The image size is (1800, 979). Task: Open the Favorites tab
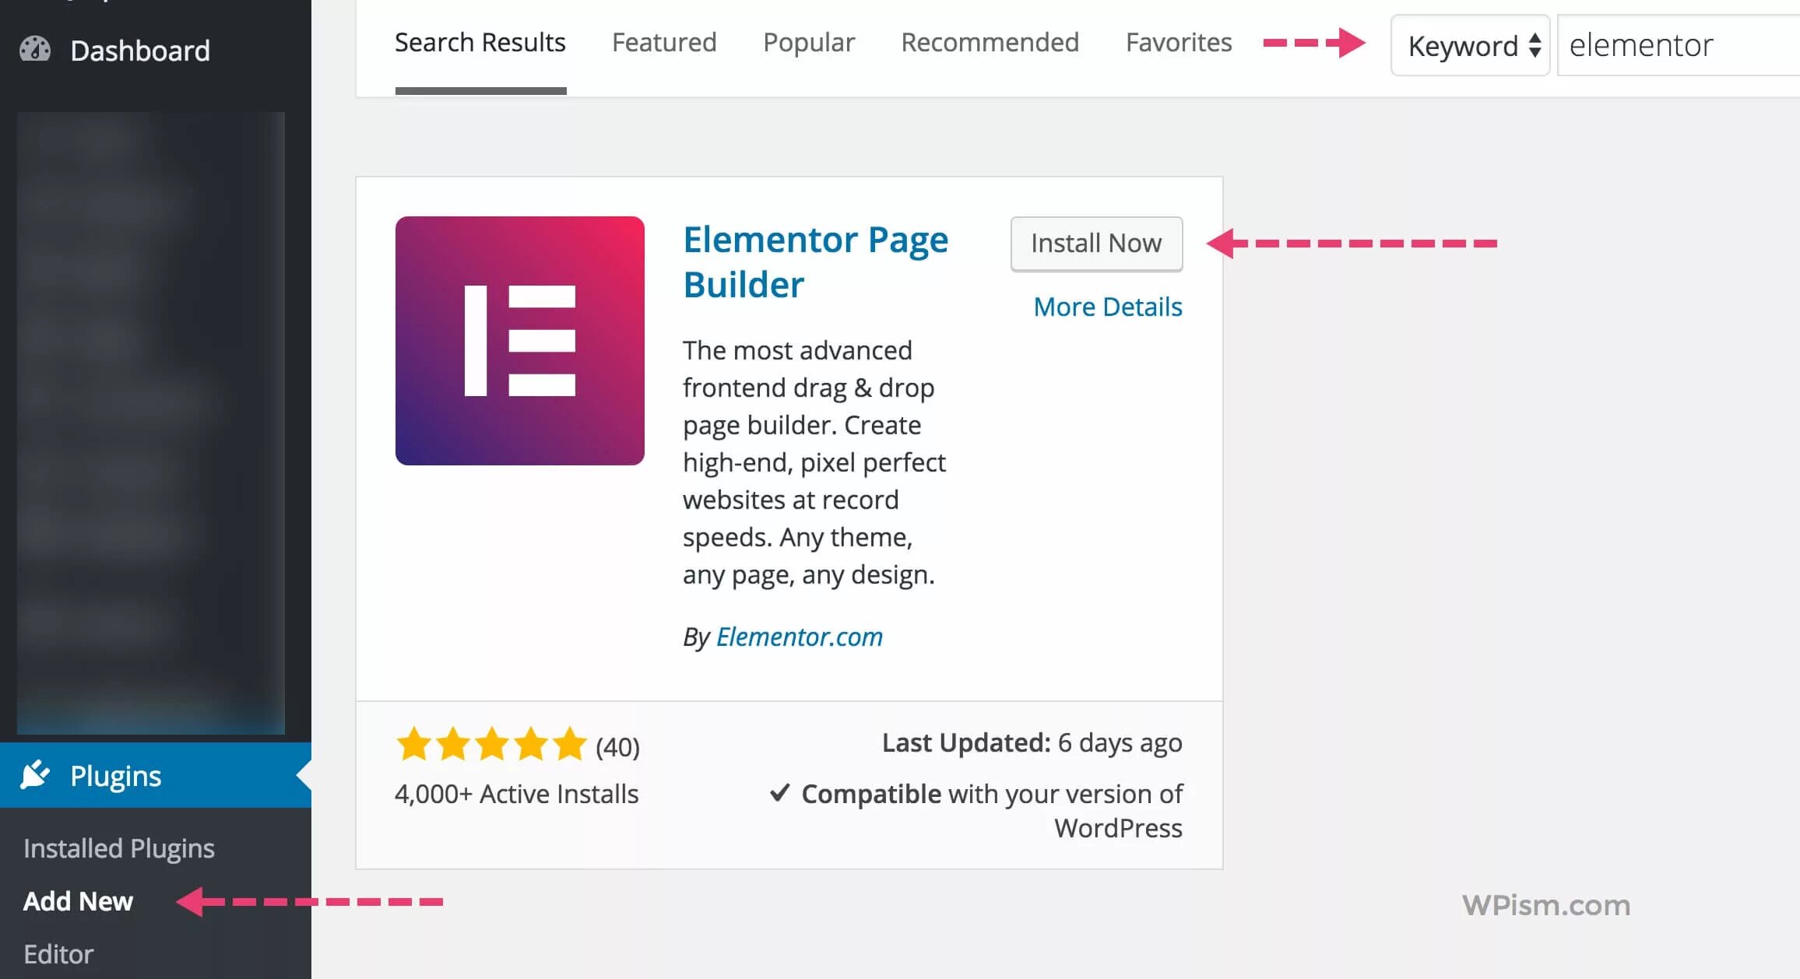[x=1179, y=42]
